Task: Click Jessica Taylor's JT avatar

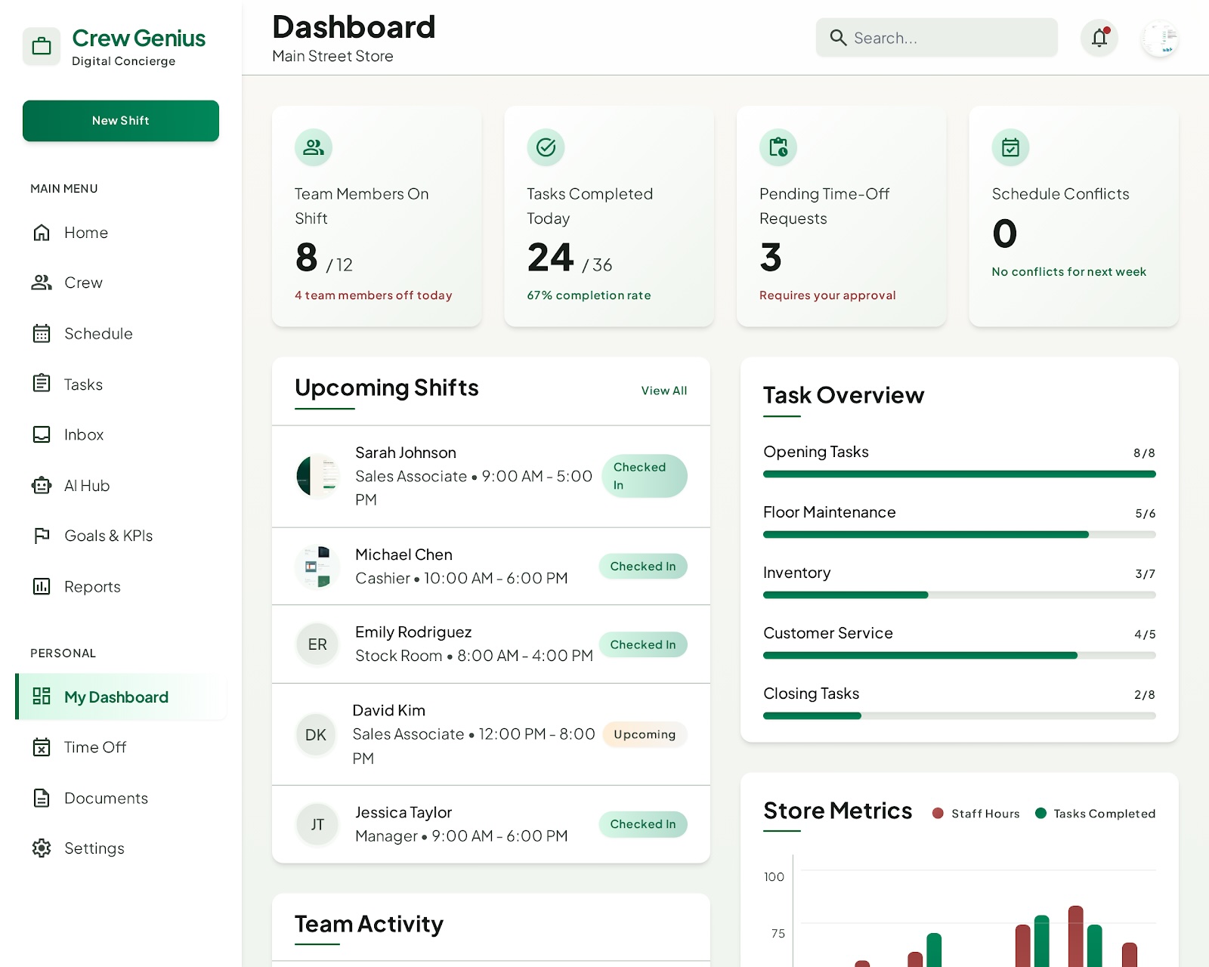Action: tap(317, 824)
